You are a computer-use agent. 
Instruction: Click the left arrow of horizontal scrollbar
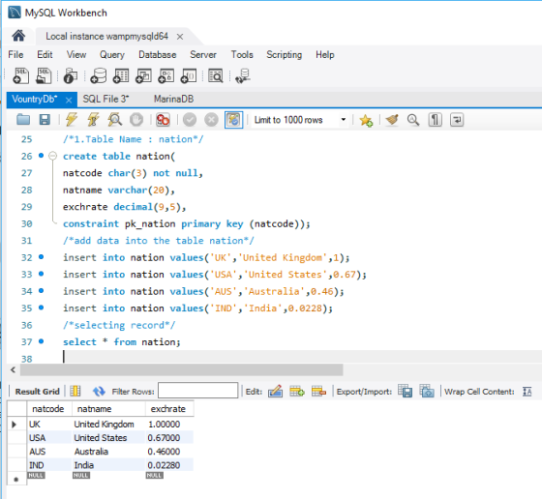[13, 369]
